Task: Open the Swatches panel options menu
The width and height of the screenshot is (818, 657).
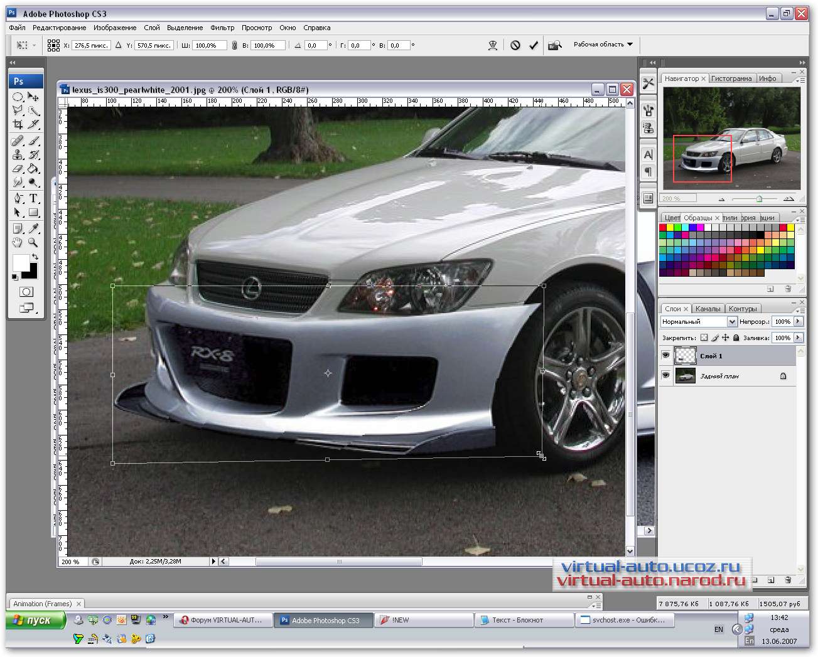Action: point(799,220)
